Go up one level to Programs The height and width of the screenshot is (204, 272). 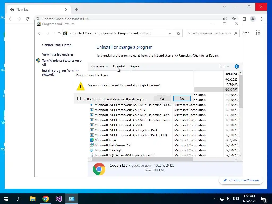pyautogui.click(x=59, y=33)
